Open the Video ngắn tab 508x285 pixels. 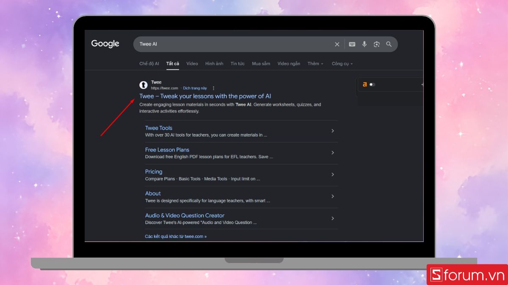click(x=289, y=64)
